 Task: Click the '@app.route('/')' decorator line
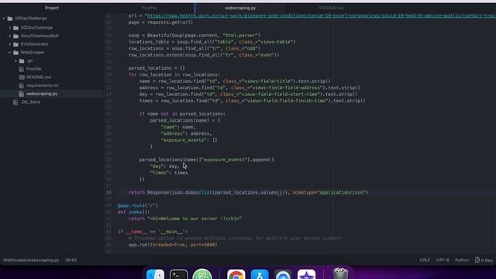[x=138, y=205]
